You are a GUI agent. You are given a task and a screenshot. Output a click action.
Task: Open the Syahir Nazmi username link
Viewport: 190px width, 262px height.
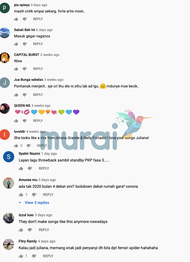click(x=29, y=154)
